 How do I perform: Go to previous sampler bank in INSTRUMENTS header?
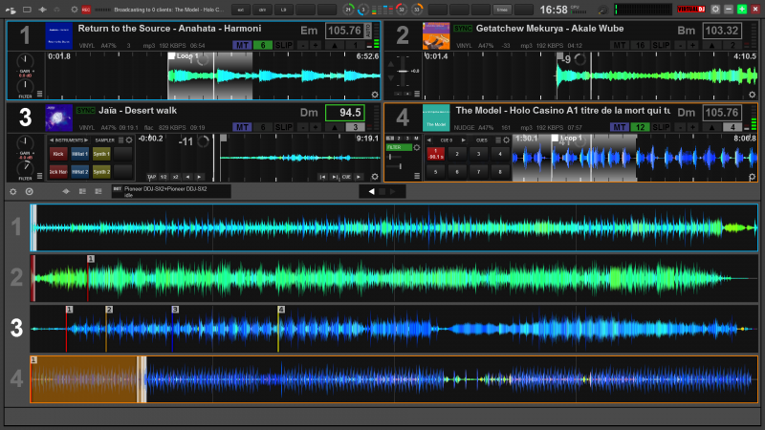52,140
